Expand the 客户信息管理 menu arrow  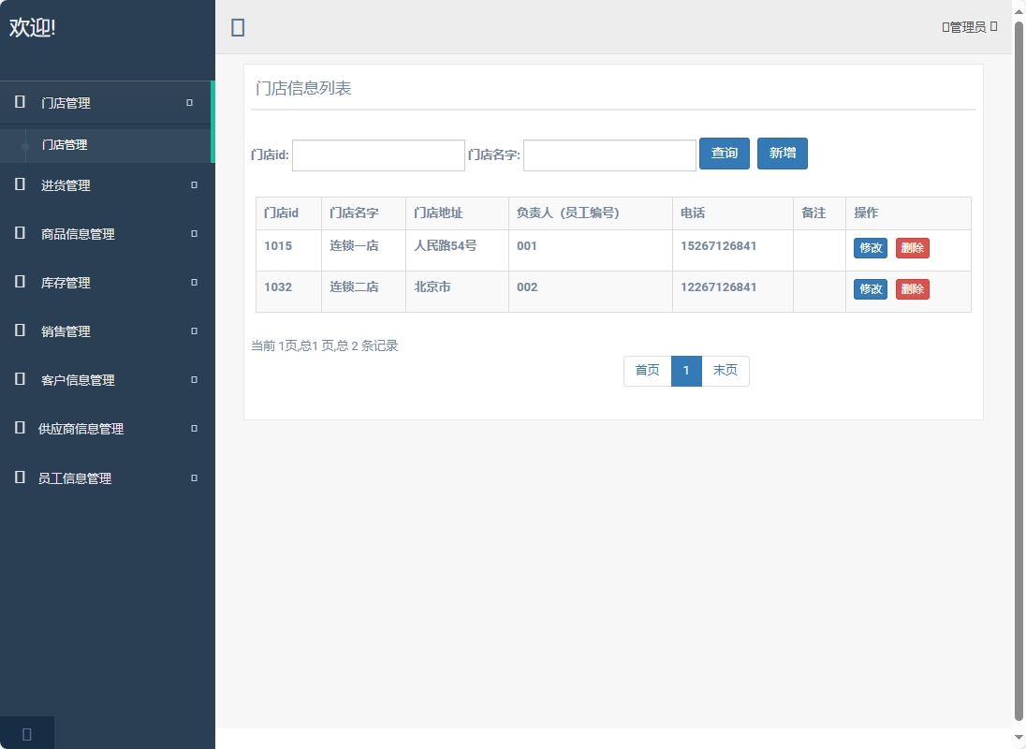pos(195,379)
